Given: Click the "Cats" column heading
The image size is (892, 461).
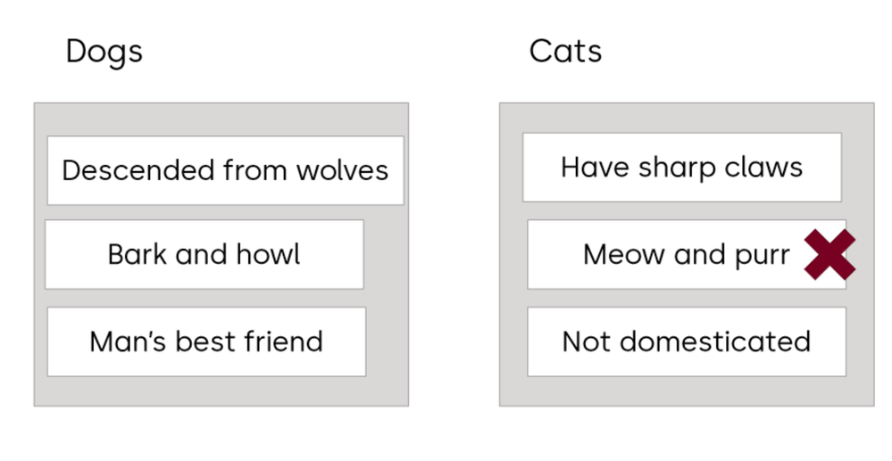Looking at the screenshot, I should click(565, 52).
